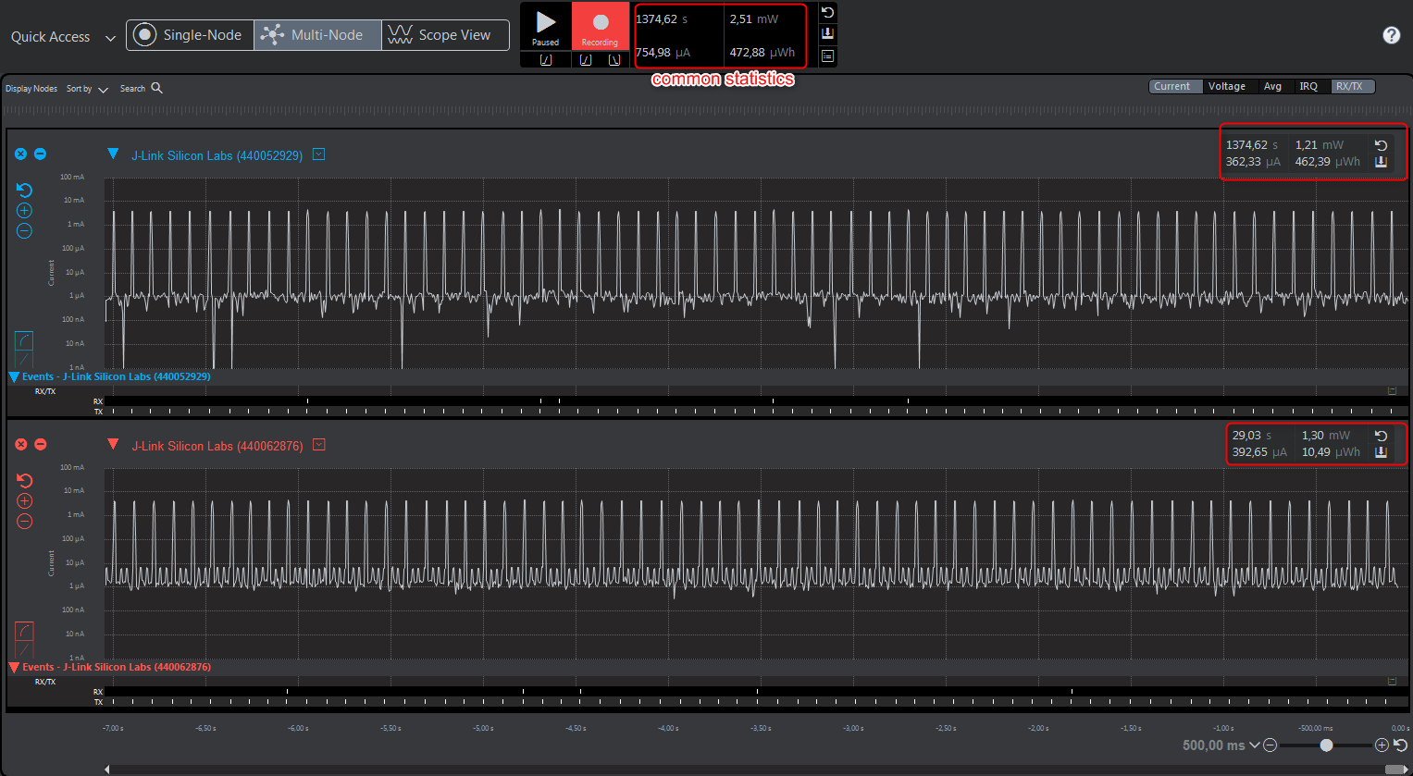Switch to Single-Node view

pyautogui.click(x=190, y=35)
